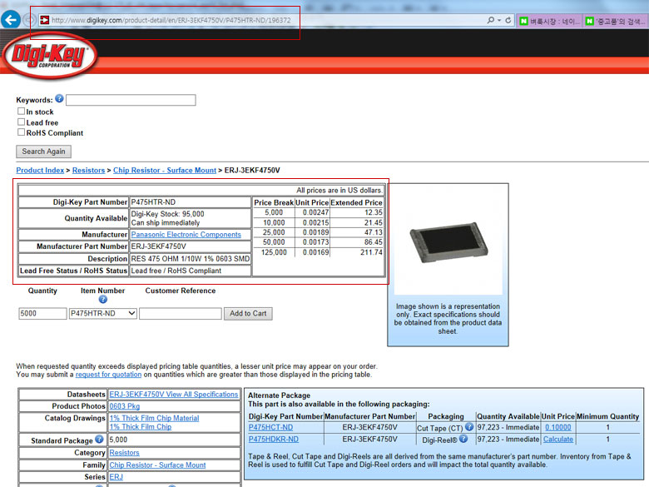Image resolution: width=649 pixels, height=487 pixels.
Task: Click the 0.10000 unit price link
Action: (558, 427)
